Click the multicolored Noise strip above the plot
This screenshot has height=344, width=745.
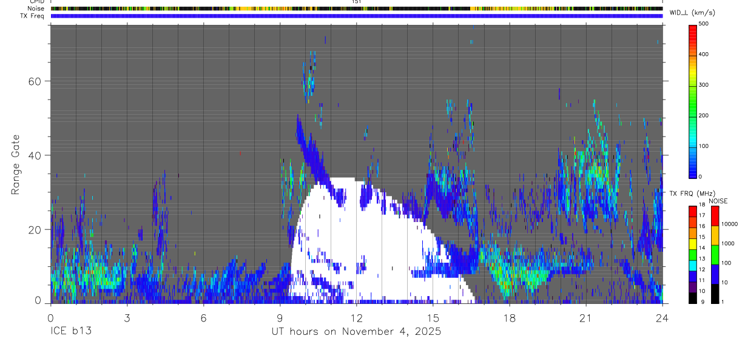click(x=356, y=8)
